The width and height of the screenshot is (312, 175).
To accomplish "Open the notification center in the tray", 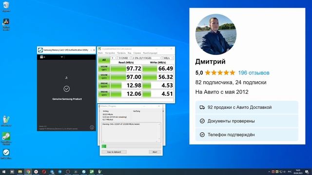I will tap(307, 172).
